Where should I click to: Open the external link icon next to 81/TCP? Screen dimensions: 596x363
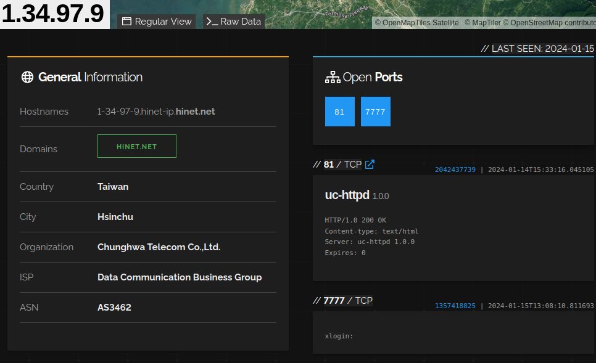[x=370, y=165]
